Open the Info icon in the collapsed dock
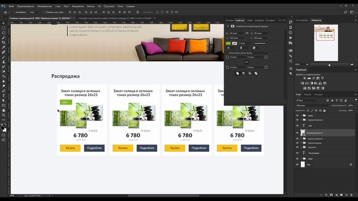358x201 pixels. (290, 32)
